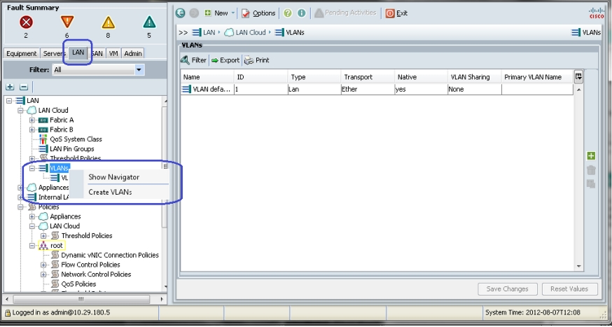Collapse the LAN Cloud tree node
The image size is (612, 327).
tap(21, 111)
